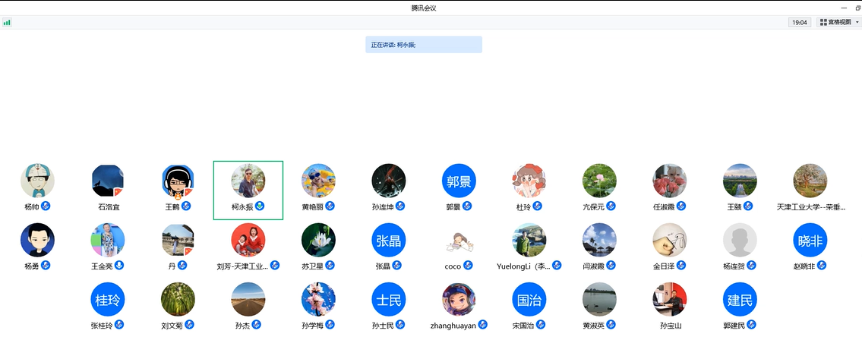The image size is (862, 359).
Task: Click the mic status icon beside 赵晓非
Action: click(x=822, y=266)
